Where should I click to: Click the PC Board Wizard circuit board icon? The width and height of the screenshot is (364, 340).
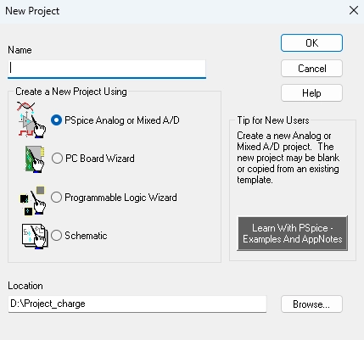35,159
